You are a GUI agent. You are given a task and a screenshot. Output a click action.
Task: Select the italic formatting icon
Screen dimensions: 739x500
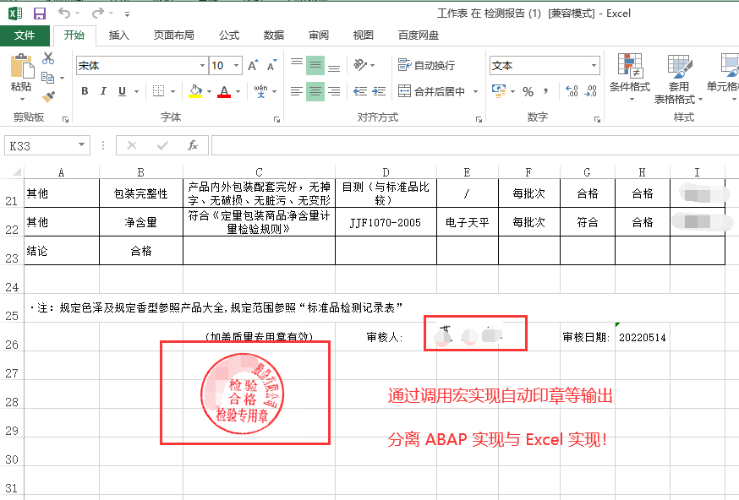click(x=102, y=90)
